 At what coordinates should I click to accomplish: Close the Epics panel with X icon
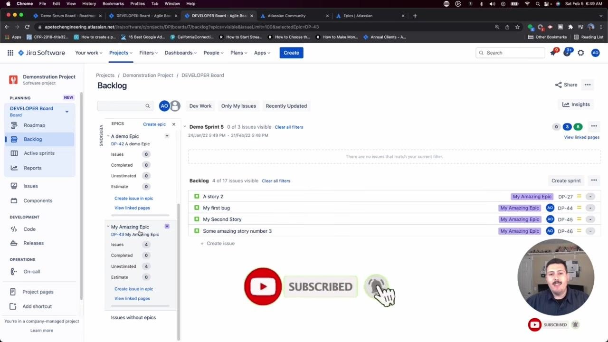tap(173, 124)
